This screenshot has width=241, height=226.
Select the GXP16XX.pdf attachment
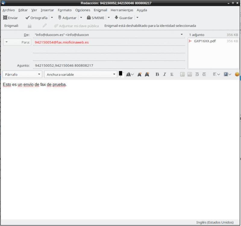pyautogui.click(x=205, y=41)
